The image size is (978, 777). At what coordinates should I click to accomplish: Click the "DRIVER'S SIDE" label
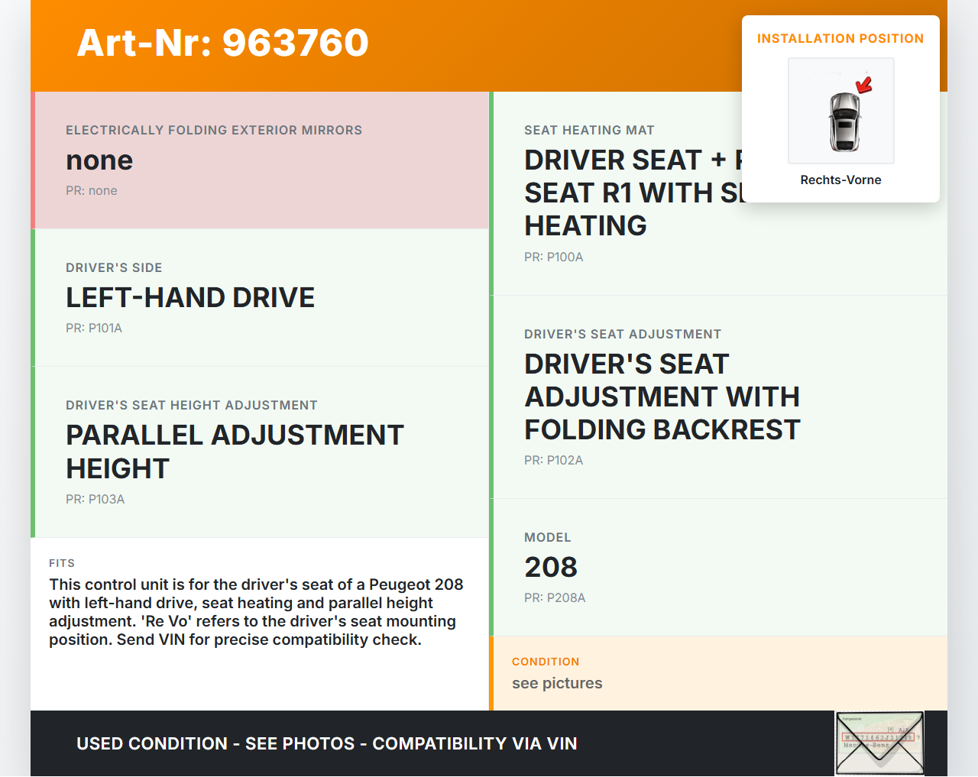[x=114, y=268]
